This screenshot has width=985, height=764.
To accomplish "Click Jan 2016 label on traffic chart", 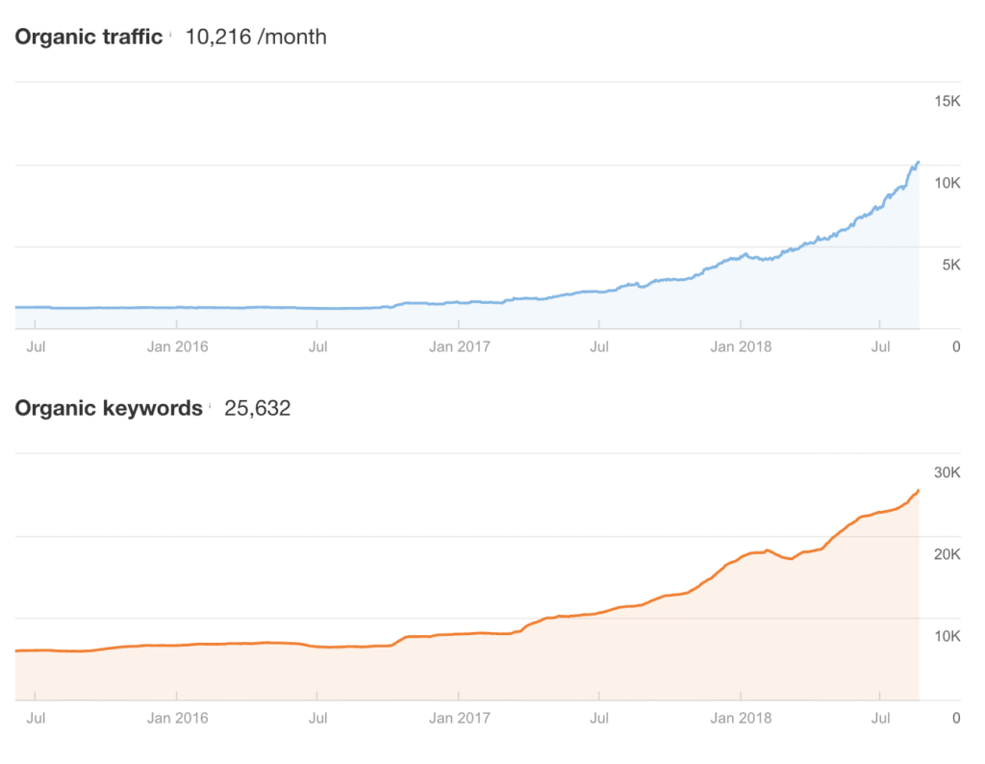I will pyautogui.click(x=178, y=346).
